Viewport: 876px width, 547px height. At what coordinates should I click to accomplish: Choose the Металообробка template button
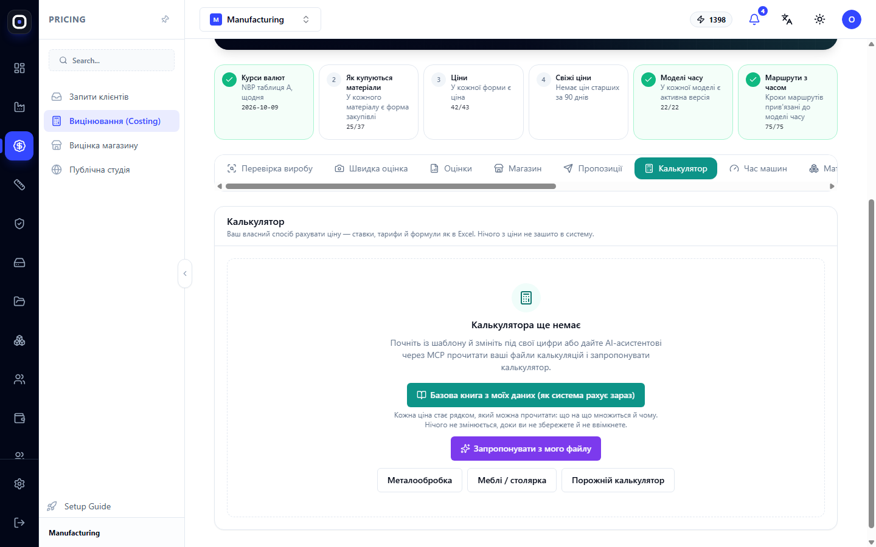pyautogui.click(x=420, y=480)
